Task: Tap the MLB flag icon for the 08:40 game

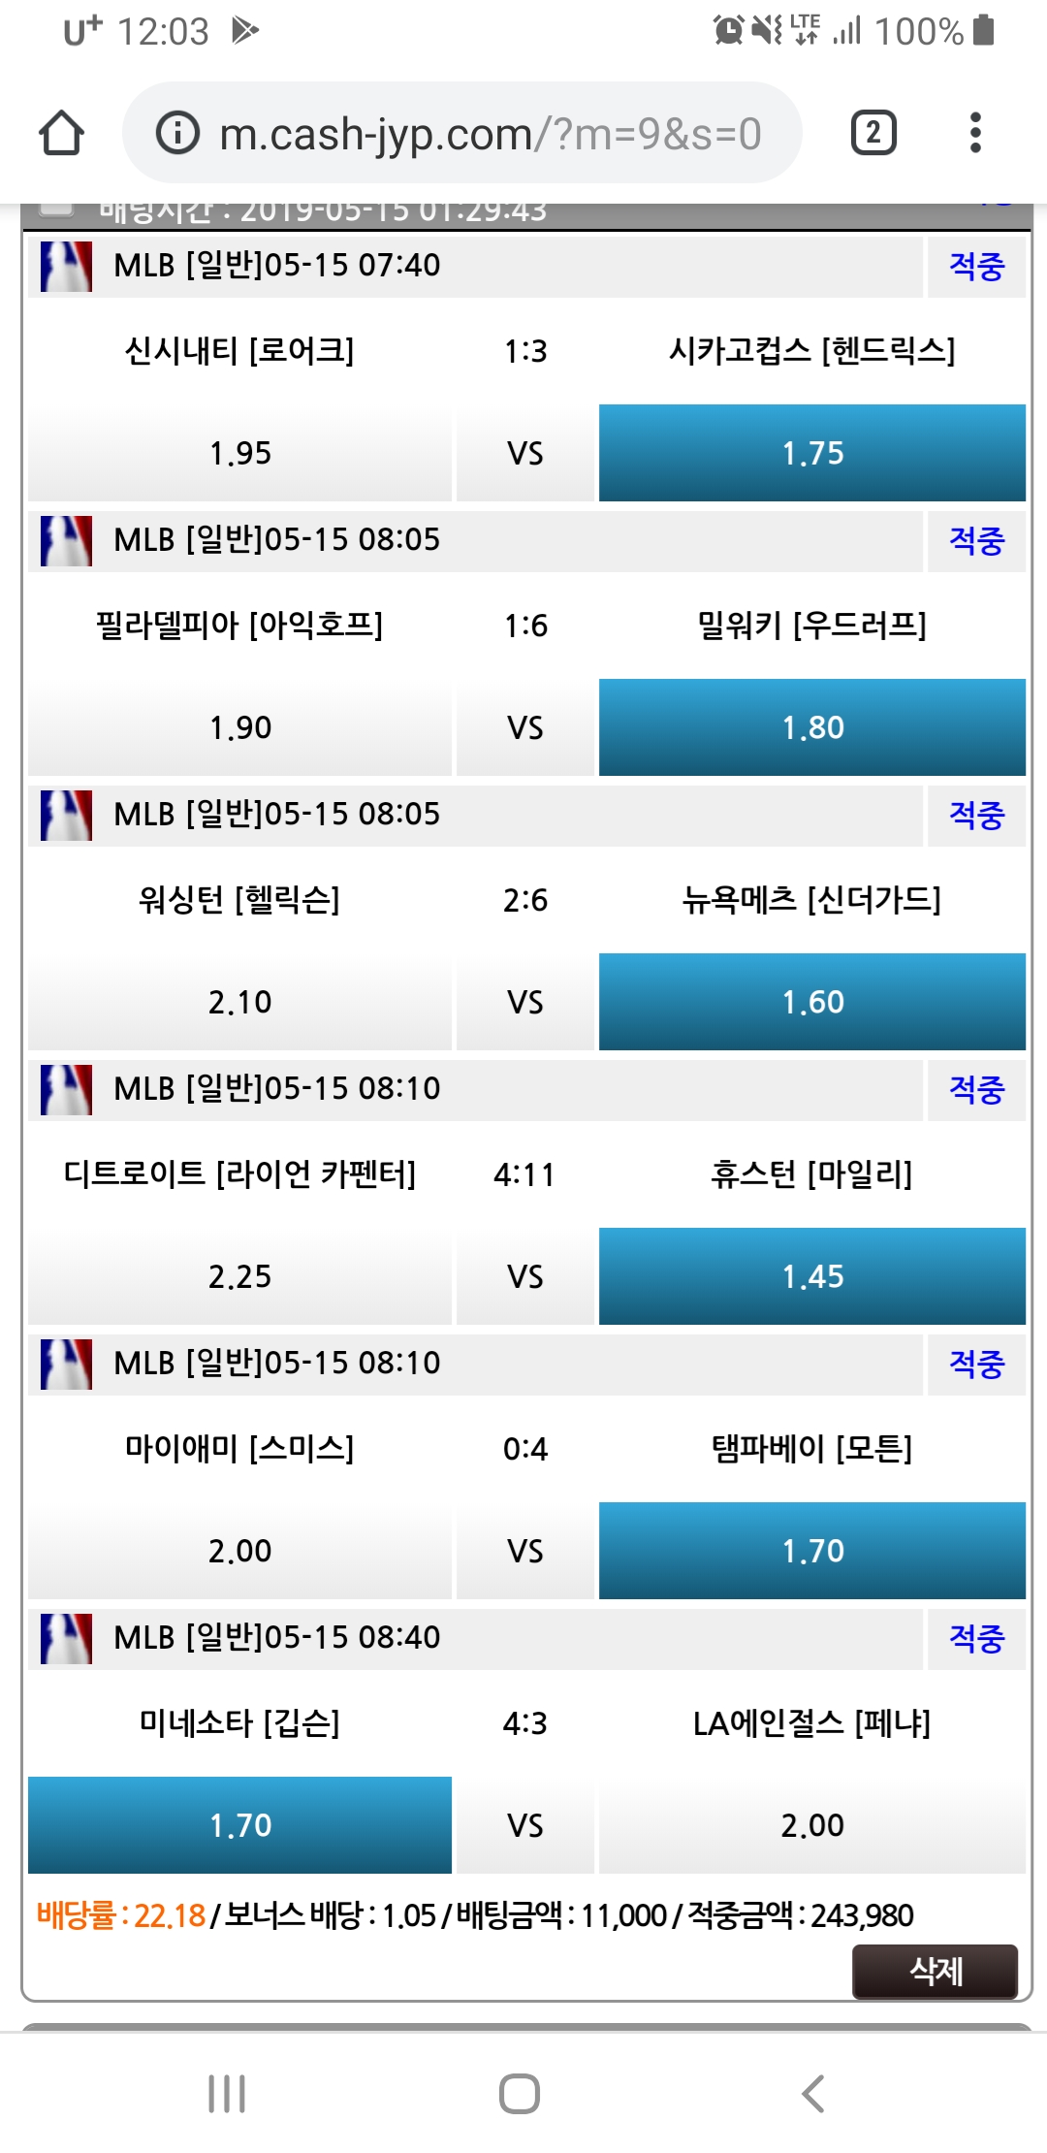Action: 66,1638
